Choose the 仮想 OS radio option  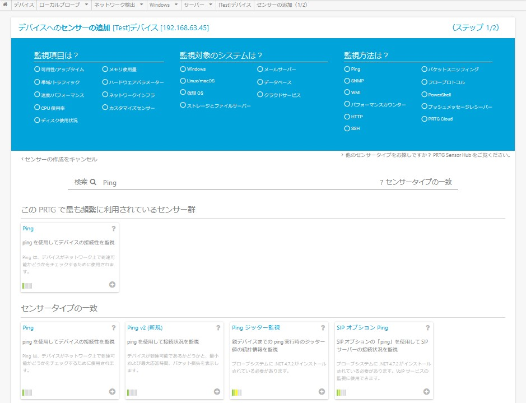tap(183, 92)
